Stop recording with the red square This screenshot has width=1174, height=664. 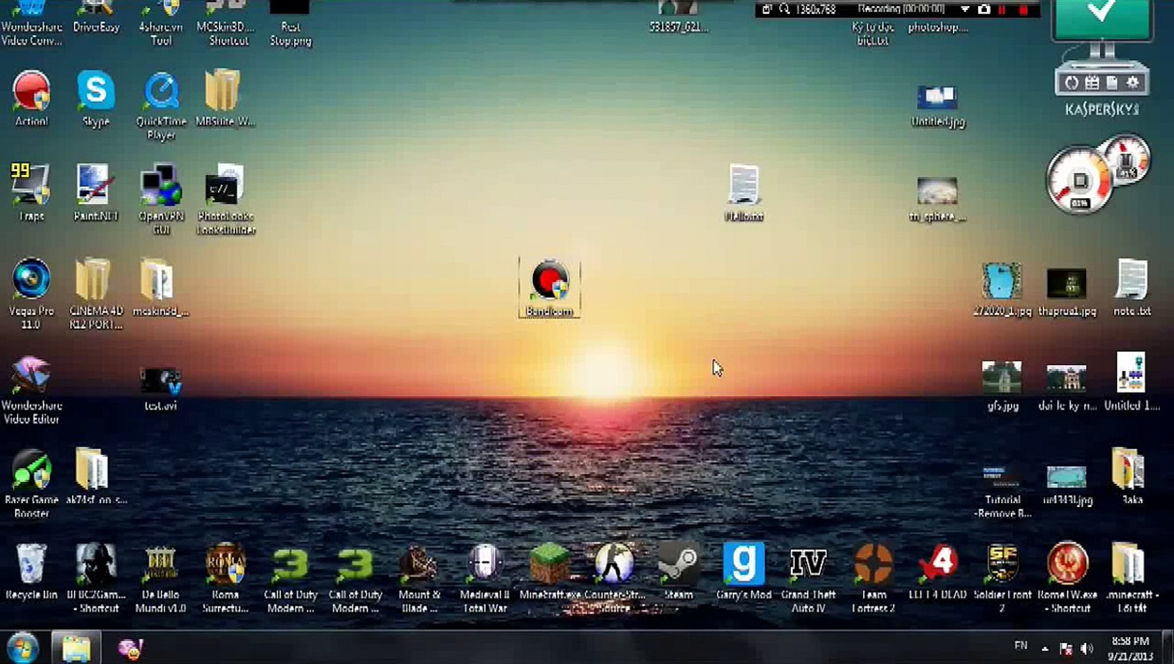(x=1023, y=10)
